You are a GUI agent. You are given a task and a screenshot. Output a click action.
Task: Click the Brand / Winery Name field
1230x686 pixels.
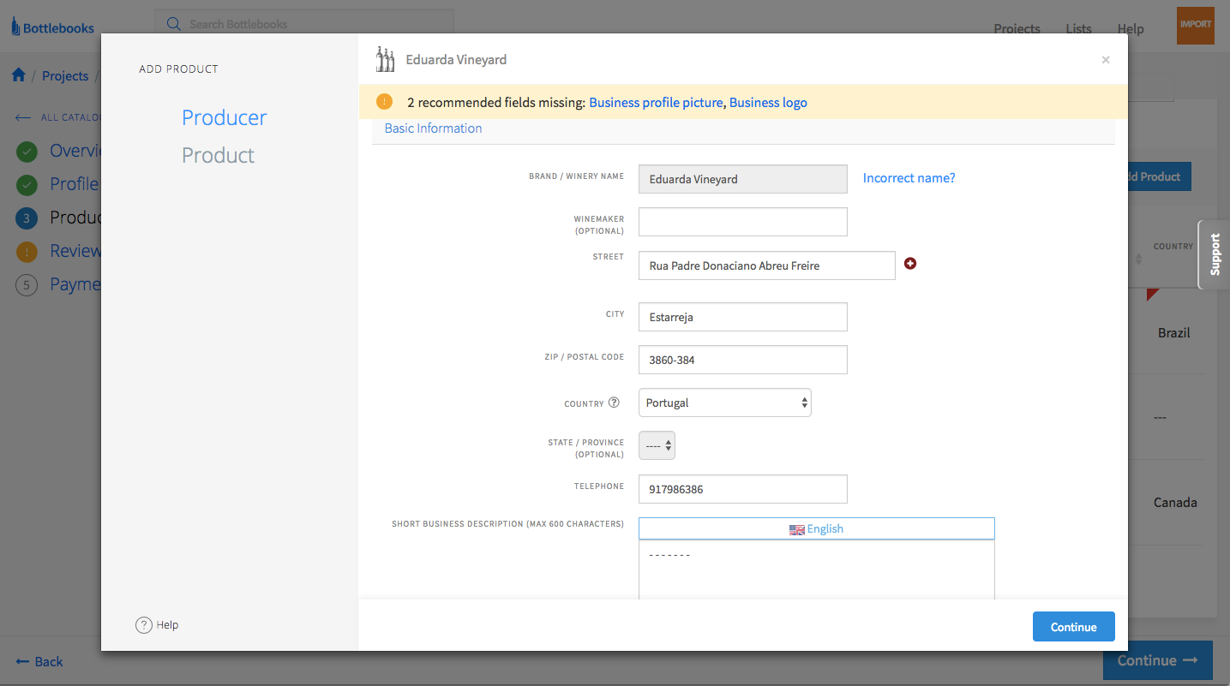point(743,179)
